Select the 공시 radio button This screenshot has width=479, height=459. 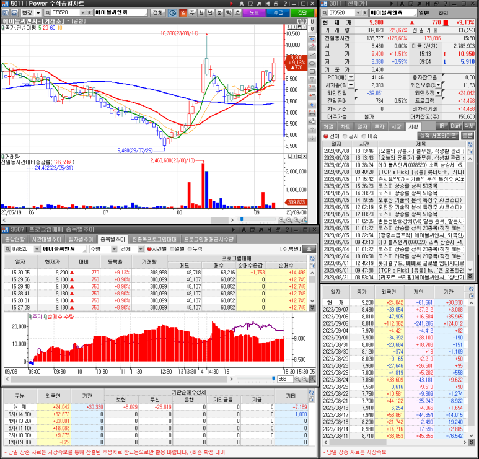tap(345, 136)
